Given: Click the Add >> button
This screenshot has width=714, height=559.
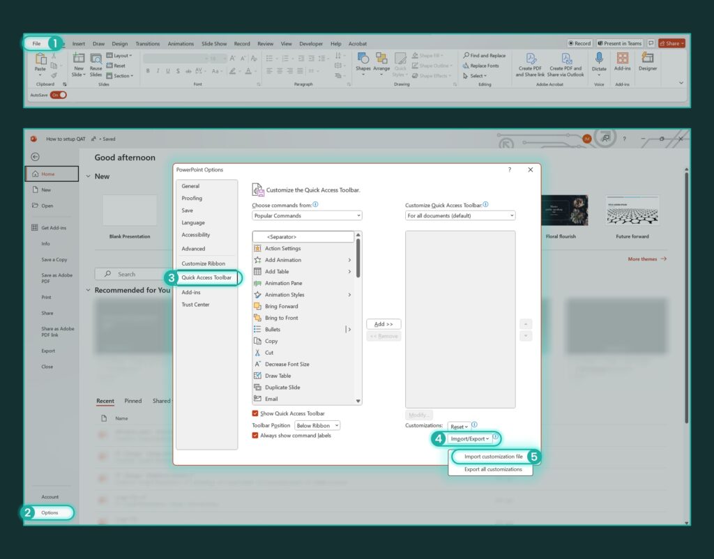Looking at the screenshot, I should [383, 324].
